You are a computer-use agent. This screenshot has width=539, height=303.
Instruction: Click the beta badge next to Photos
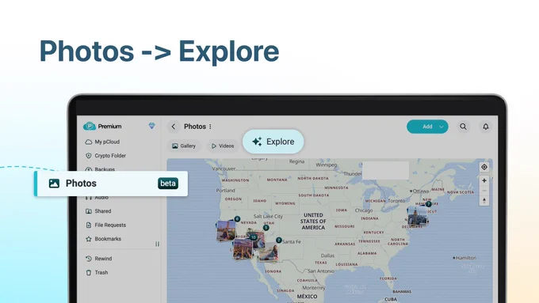click(x=168, y=184)
